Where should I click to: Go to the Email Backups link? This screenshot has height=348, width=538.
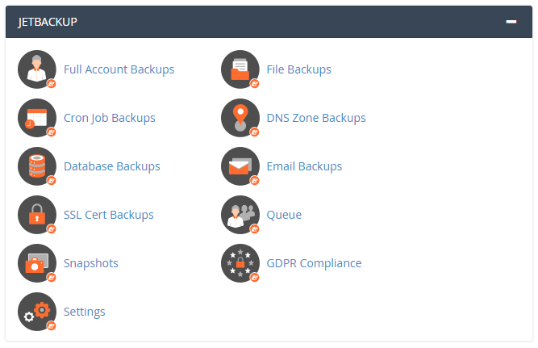click(304, 166)
